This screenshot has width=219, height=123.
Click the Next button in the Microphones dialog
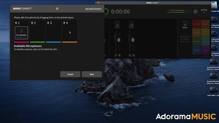point(92,74)
